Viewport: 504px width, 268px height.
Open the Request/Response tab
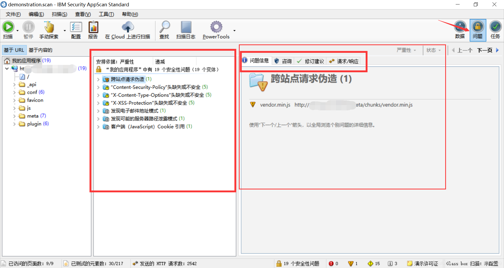click(x=344, y=61)
